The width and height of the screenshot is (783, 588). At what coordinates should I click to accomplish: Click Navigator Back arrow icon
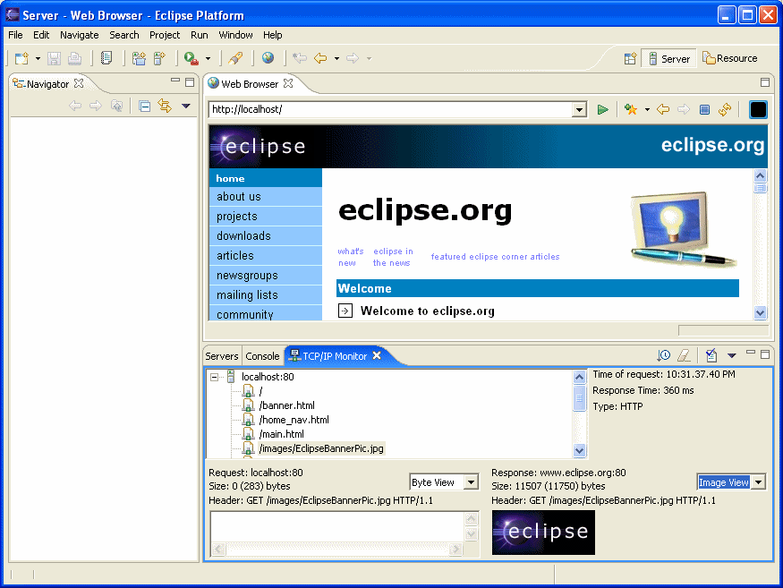point(75,106)
